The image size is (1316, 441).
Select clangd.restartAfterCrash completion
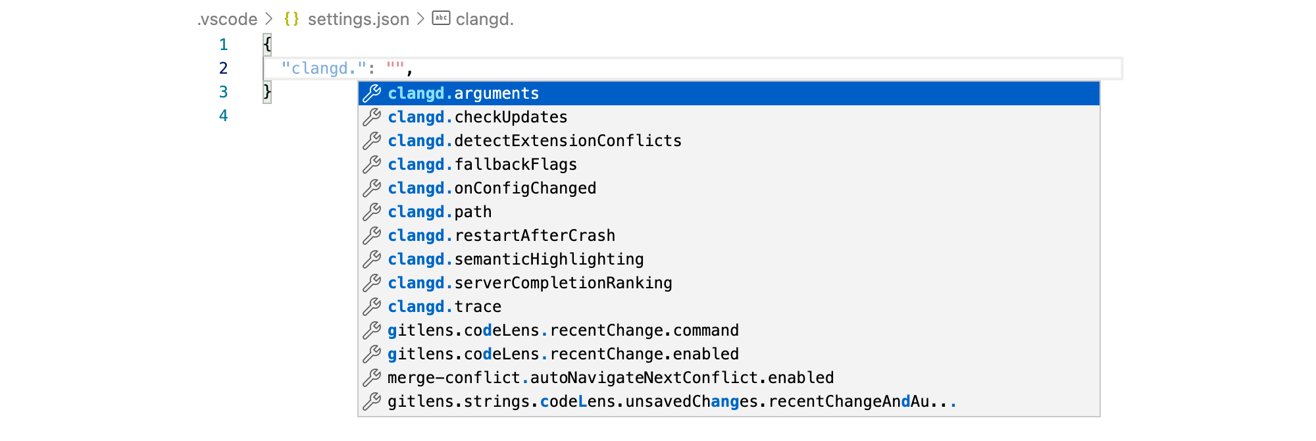(729, 236)
